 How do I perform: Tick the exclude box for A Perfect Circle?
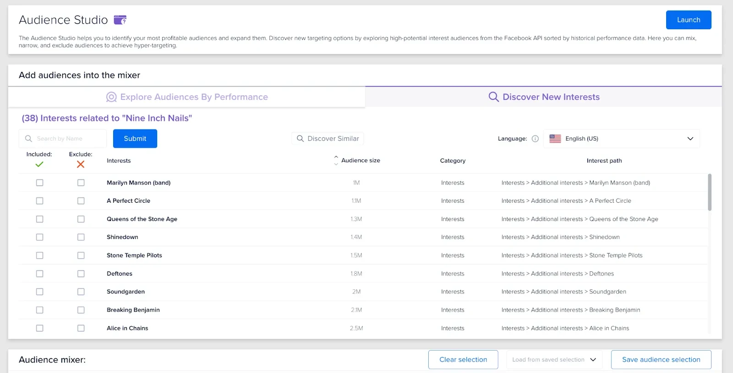click(81, 201)
